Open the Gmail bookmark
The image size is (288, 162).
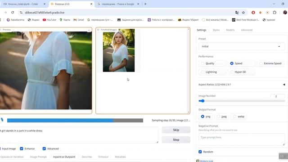79,20
